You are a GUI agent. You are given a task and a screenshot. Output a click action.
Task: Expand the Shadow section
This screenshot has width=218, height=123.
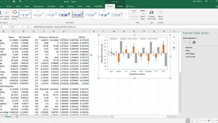click(189, 47)
